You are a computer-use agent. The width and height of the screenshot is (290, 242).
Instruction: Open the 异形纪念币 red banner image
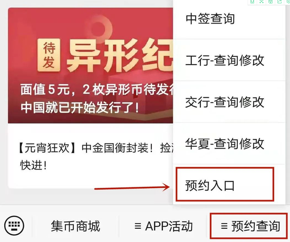click(x=91, y=65)
